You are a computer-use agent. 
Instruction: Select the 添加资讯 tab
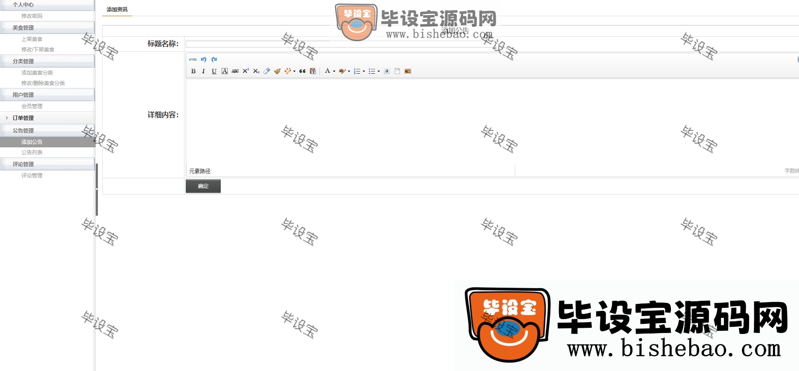tap(117, 9)
